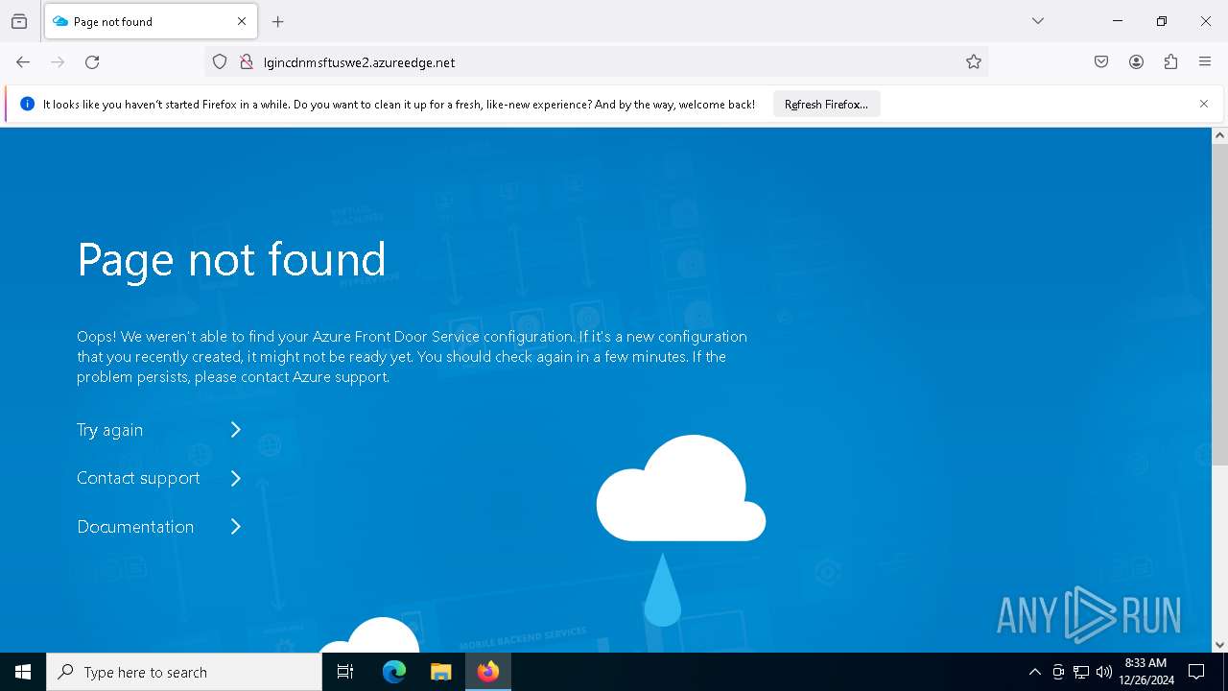Viewport: 1228px width, 691px height.
Task: Open File Explorer from taskbar
Action: point(440,672)
